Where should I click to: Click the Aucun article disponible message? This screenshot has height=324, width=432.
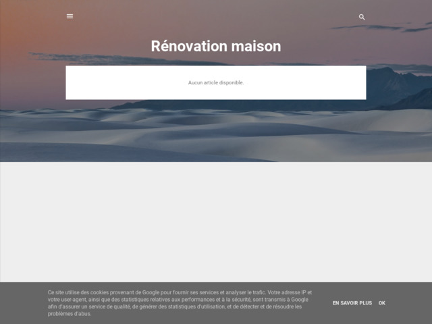[x=216, y=83]
